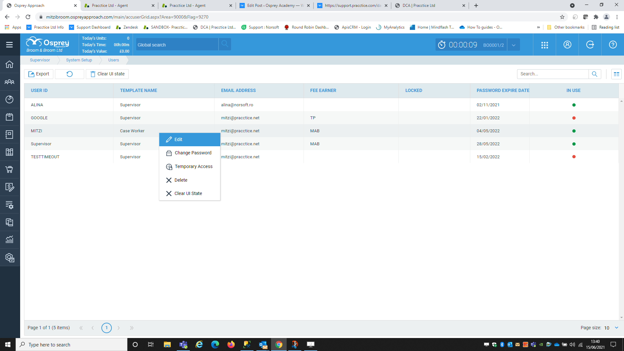Open the user profile icon in header
624x351 pixels.
coord(567,45)
